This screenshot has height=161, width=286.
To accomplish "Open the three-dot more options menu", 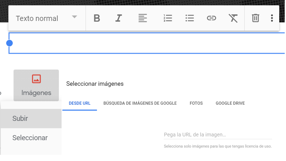I will 272,18.
